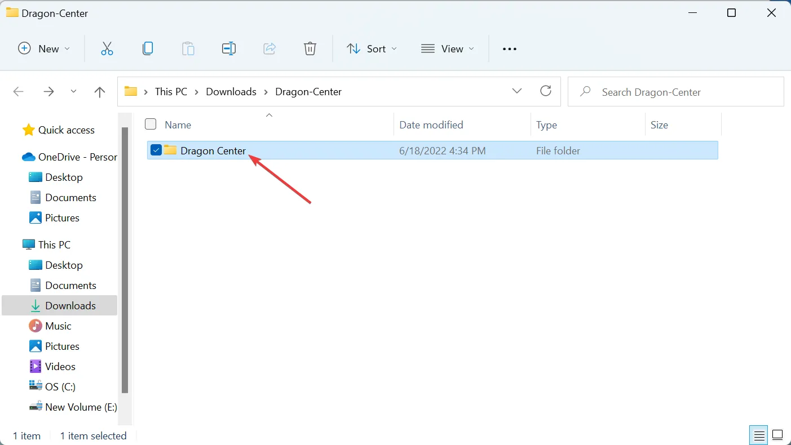This screenshot has width=791, height=445.
Task: Expand chevron before This PC in path
Action: (146, 92)
